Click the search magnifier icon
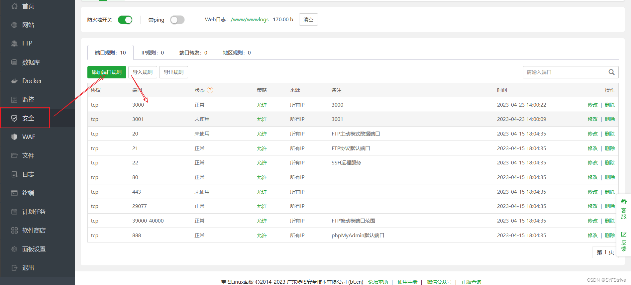Screen dimensions: 631x285 [x=611, y=72]
